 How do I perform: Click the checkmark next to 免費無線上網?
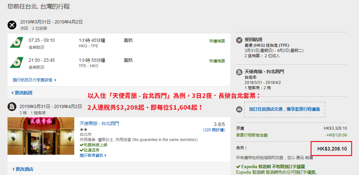(x=81, y=145)
